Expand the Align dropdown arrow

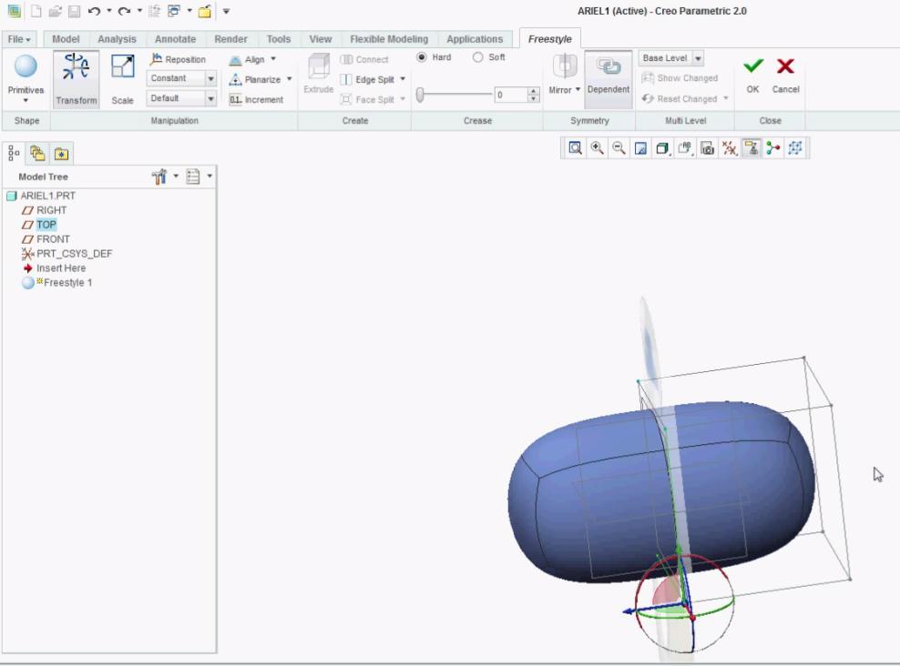(273, 59)
